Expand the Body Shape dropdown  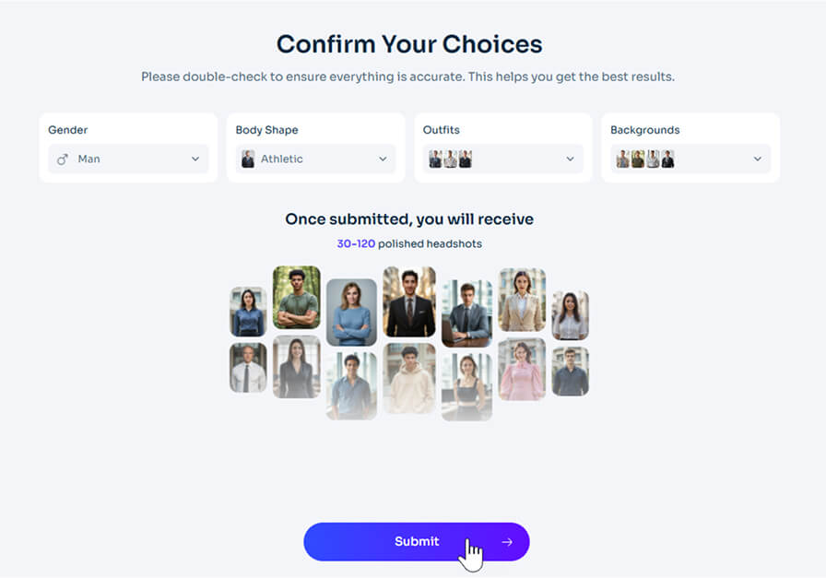point(383,159)
